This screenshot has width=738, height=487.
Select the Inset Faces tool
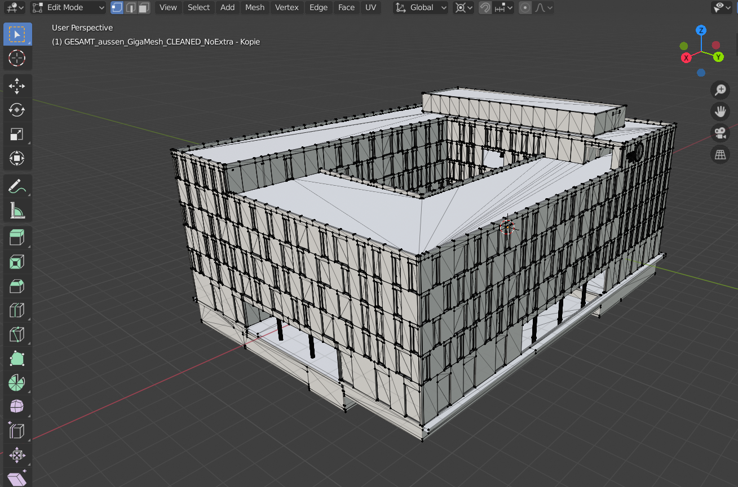[17, 262]
